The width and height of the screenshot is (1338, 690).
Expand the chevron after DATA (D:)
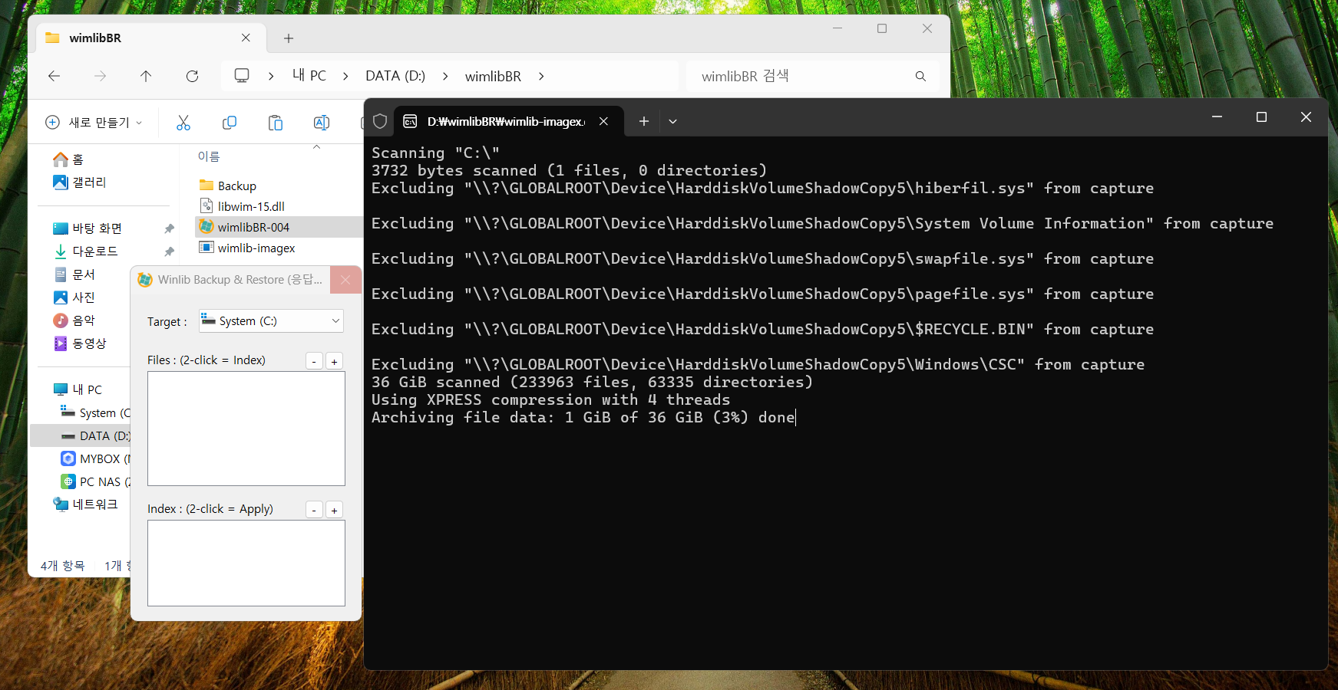tap(445, 76)
